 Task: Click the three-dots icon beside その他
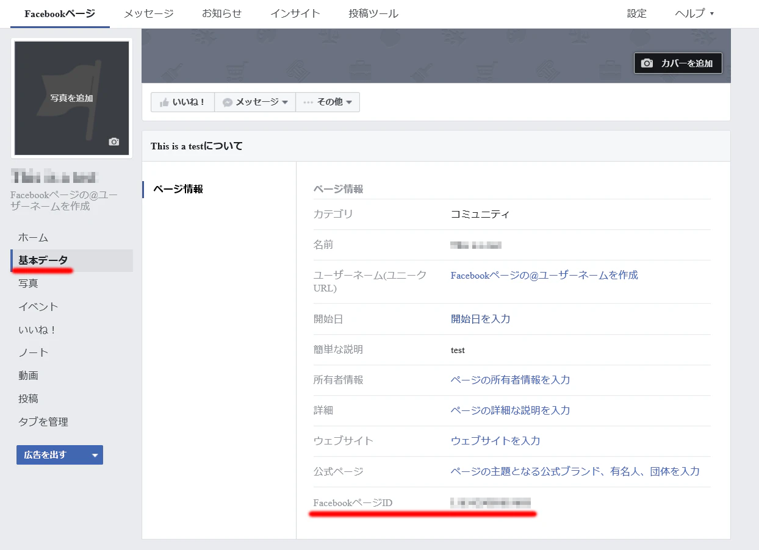click(x=308, y=102)
